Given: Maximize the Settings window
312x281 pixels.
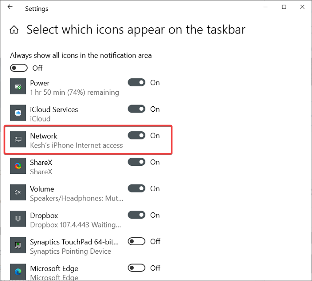Looking at the screenshot, I should click(x=284, y=8).
